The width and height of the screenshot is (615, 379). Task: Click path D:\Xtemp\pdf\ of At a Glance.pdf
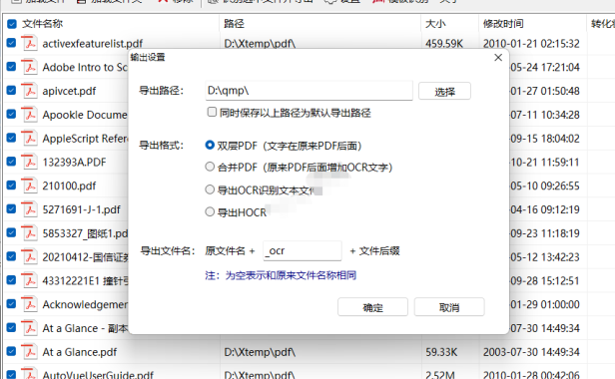point(260,352)
